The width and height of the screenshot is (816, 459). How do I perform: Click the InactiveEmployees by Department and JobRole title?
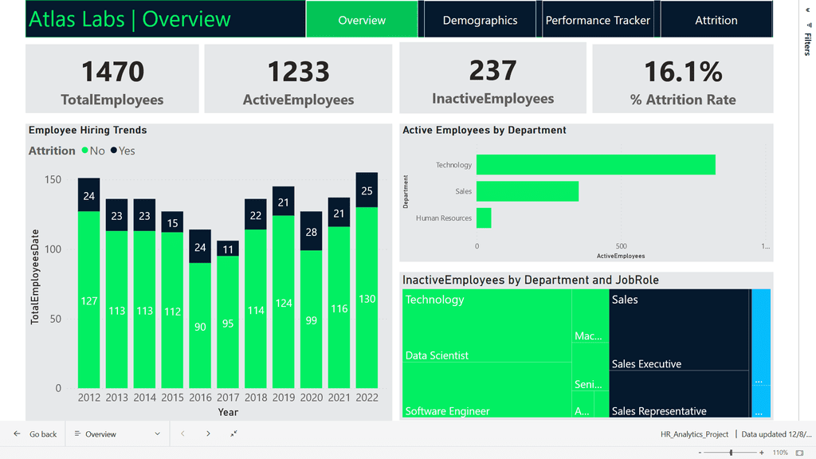click(531, 280)
